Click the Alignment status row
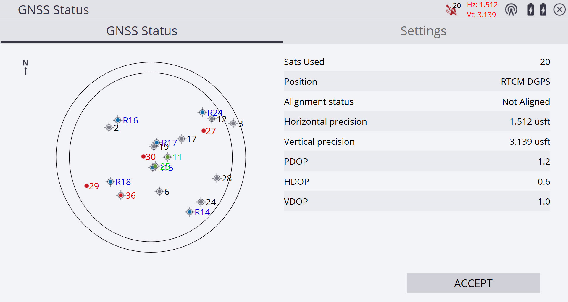This screenshot has width=568, height=302. click(417, 102)
